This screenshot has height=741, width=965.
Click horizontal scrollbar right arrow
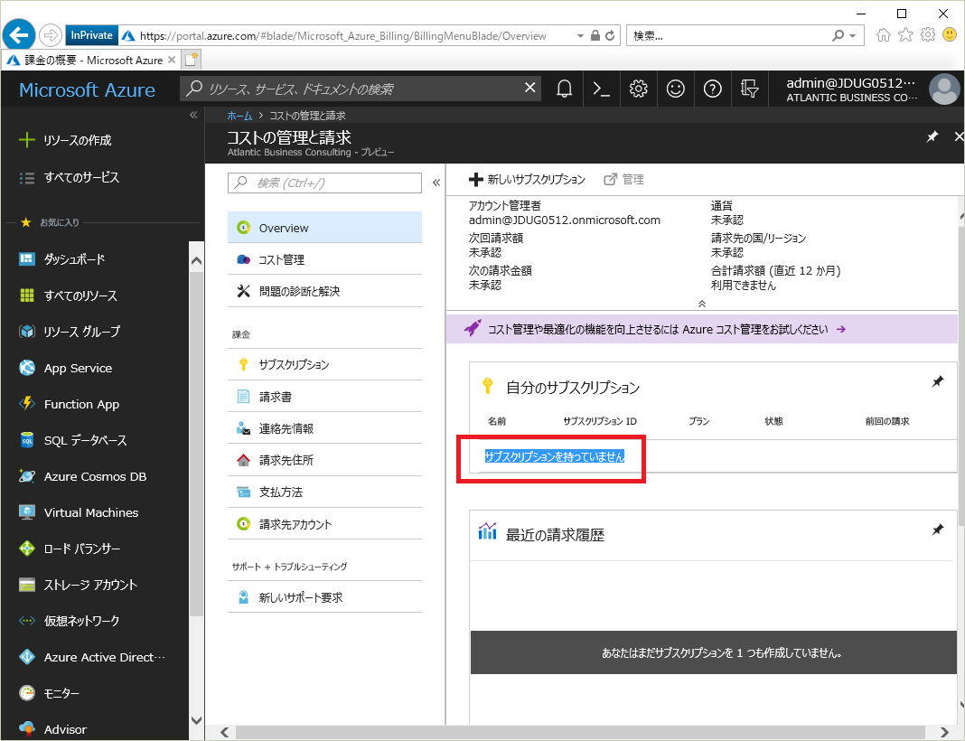pyautogui.click(x=945, y=732)
